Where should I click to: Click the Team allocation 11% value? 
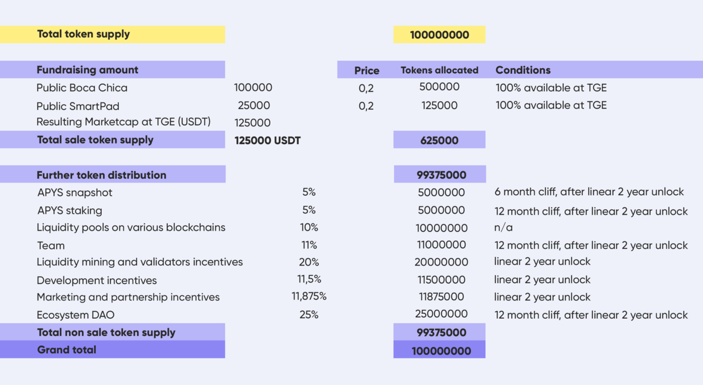tap(309, 245)
